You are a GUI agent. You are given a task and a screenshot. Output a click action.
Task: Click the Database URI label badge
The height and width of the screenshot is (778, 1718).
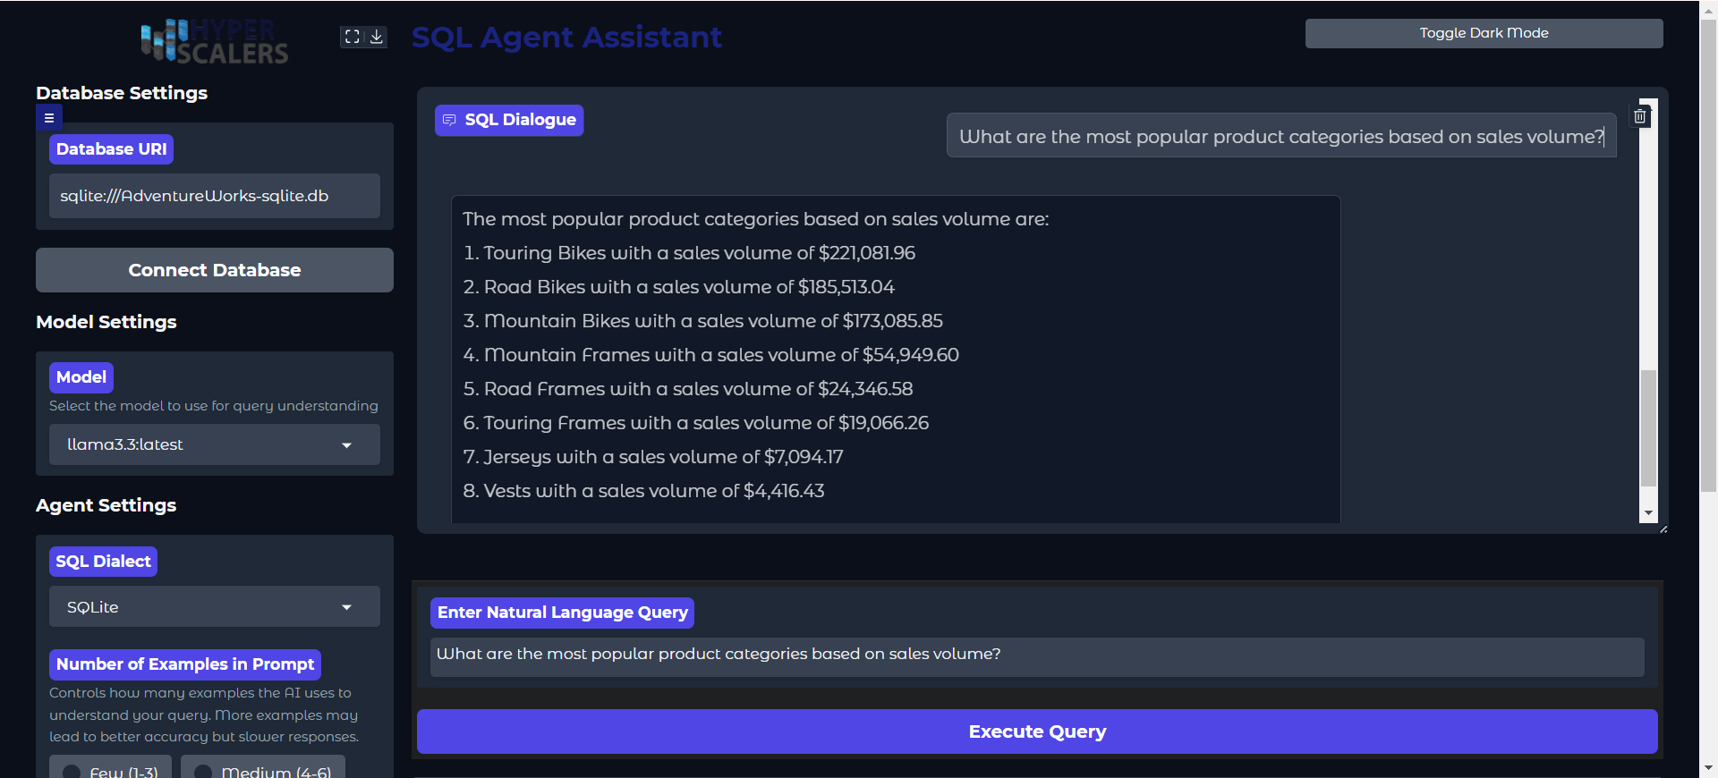[x=111, y=148]
